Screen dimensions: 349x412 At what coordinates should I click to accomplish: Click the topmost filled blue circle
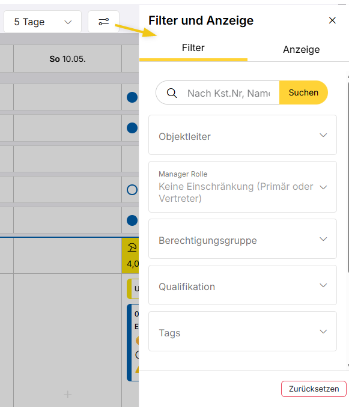[132, 97]
